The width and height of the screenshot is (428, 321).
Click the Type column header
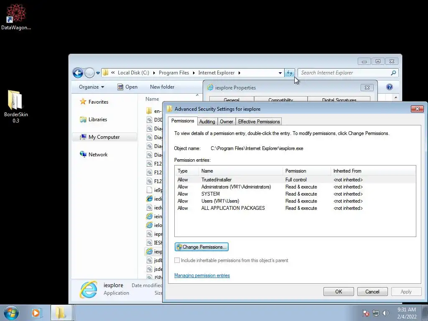click(x=187, y=171)
